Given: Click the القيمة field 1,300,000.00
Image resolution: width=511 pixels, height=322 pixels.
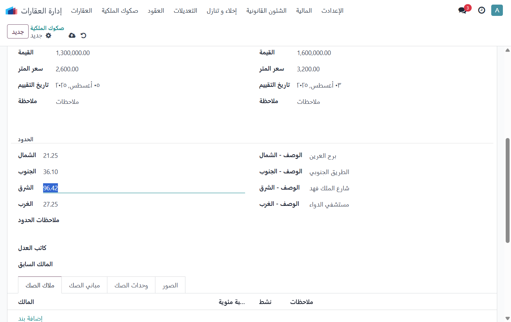Looking at the screenshot, I should click(x=73, y=53).
